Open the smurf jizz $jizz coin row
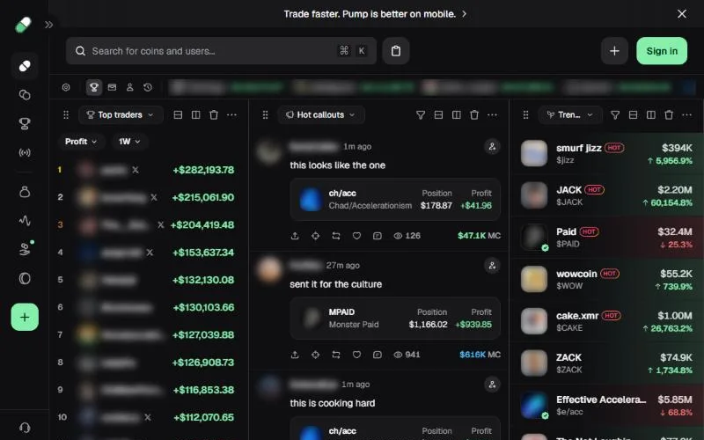 click(x=606, y=153)
